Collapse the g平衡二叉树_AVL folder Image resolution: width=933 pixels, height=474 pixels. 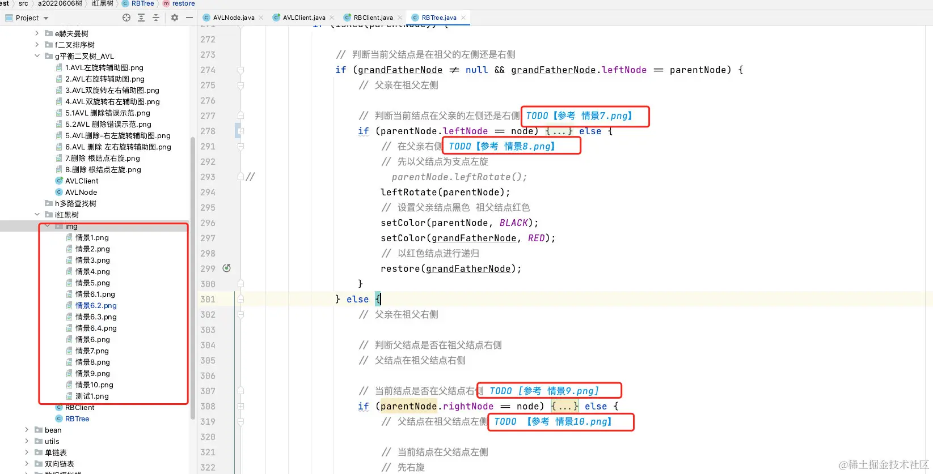click(x=37, y=56)
